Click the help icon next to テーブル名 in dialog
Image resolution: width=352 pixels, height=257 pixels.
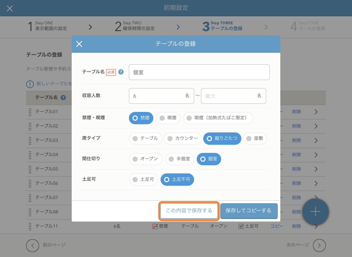pyautogui.click(x=121, y=72)
